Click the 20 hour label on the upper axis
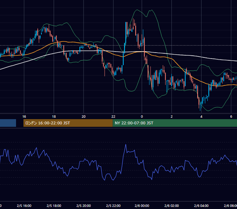Image resolution: width=237 pixels, height=209 pixels. [x=84, y=117]
